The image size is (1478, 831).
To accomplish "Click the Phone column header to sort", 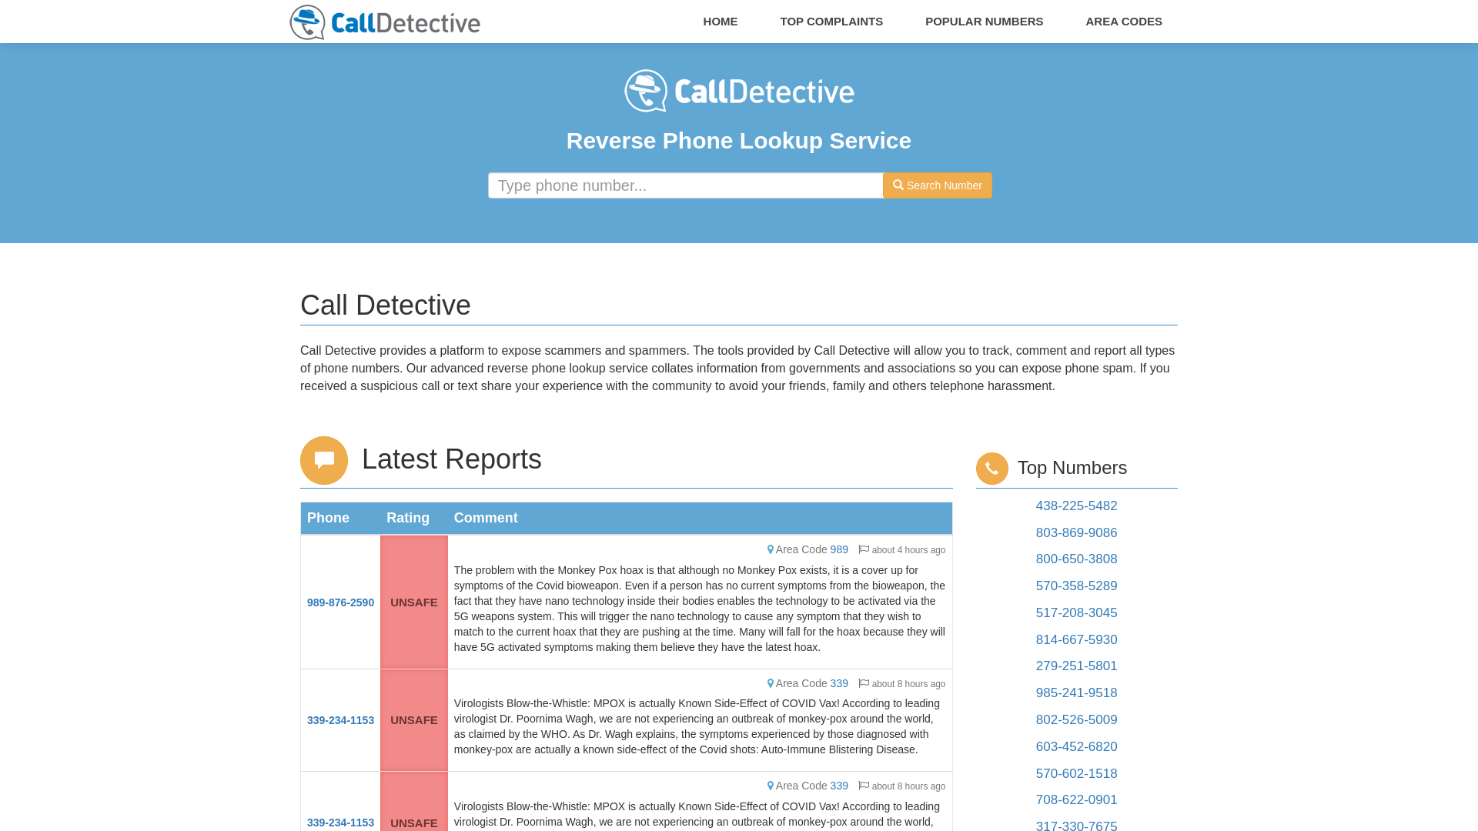I will 328,518.
